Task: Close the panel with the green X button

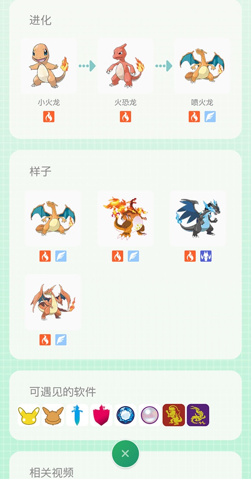Action: coord(125,454)
